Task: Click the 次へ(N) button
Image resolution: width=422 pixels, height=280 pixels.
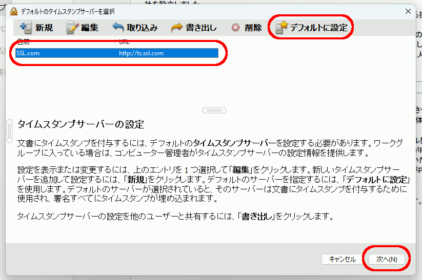Action: pos(387,260)
